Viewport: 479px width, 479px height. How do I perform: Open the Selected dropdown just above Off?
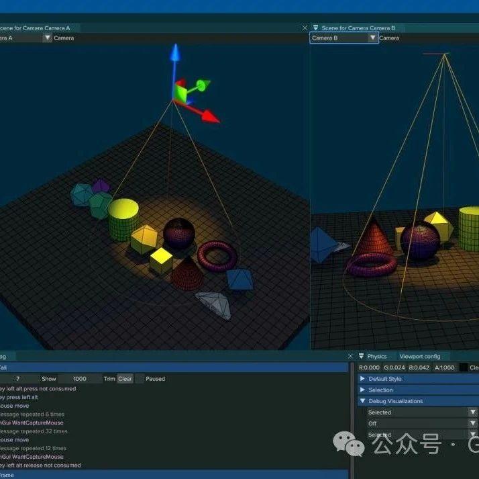pos(422,412)
